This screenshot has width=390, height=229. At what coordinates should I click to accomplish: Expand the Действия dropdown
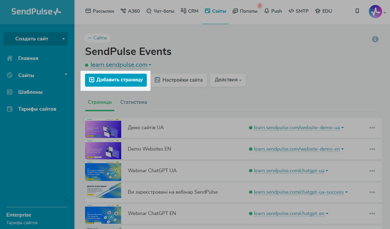tap(228, 80)
